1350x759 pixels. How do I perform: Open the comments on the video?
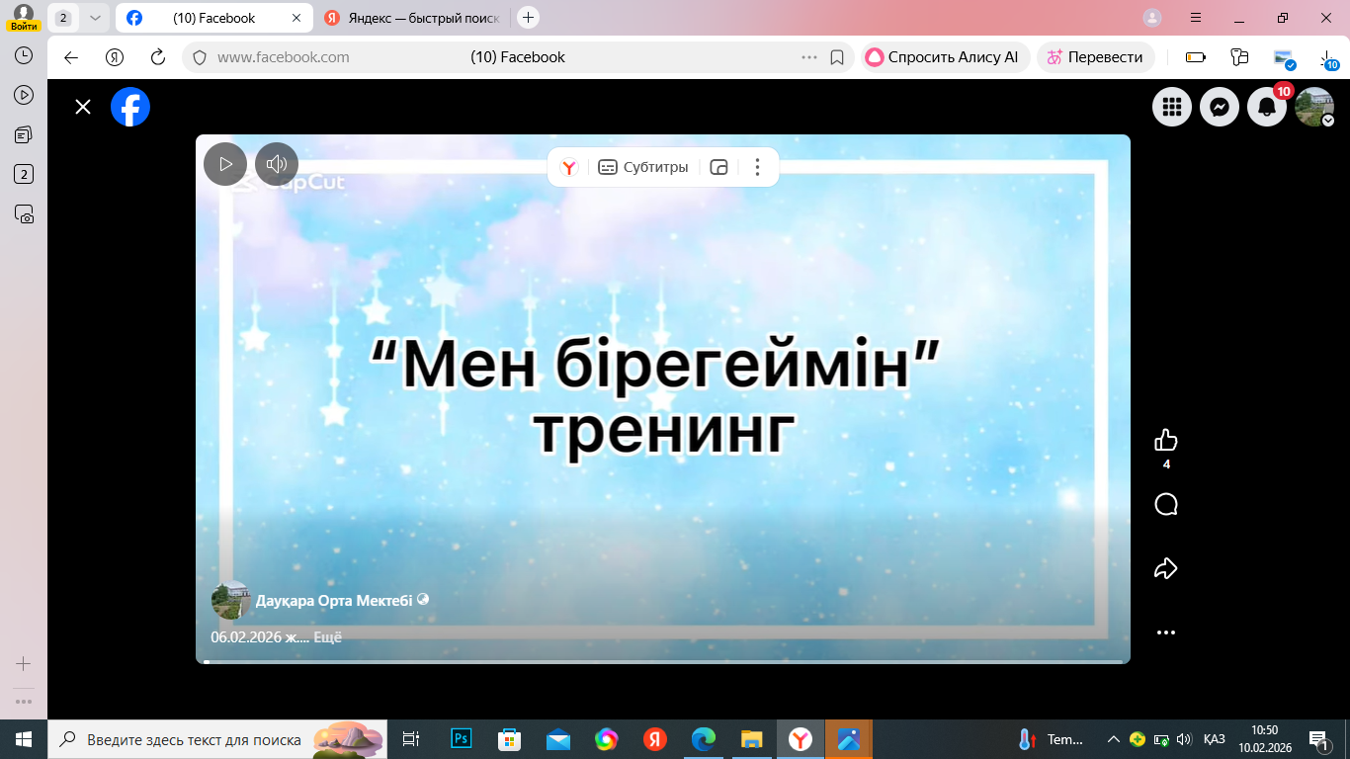pos(1166,505)
